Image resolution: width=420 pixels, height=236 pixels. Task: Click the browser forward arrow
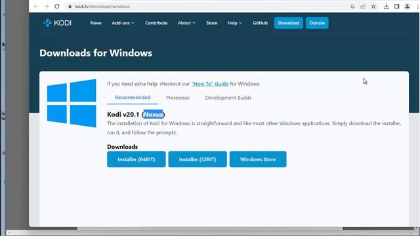[x=47, y=6]
